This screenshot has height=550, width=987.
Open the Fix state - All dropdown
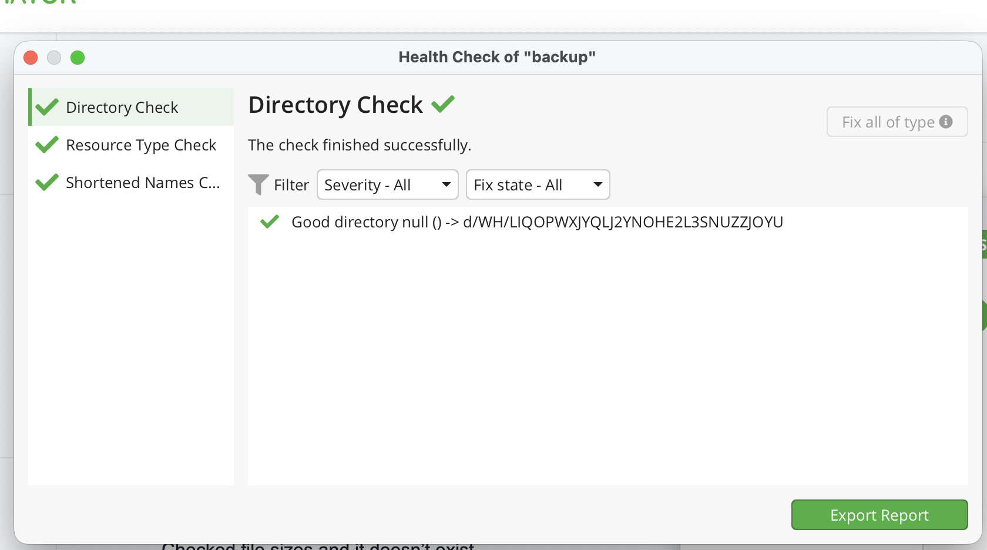pos(538,185)
